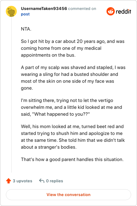Click the "NTA." verdict text

[x=26, y=29]
